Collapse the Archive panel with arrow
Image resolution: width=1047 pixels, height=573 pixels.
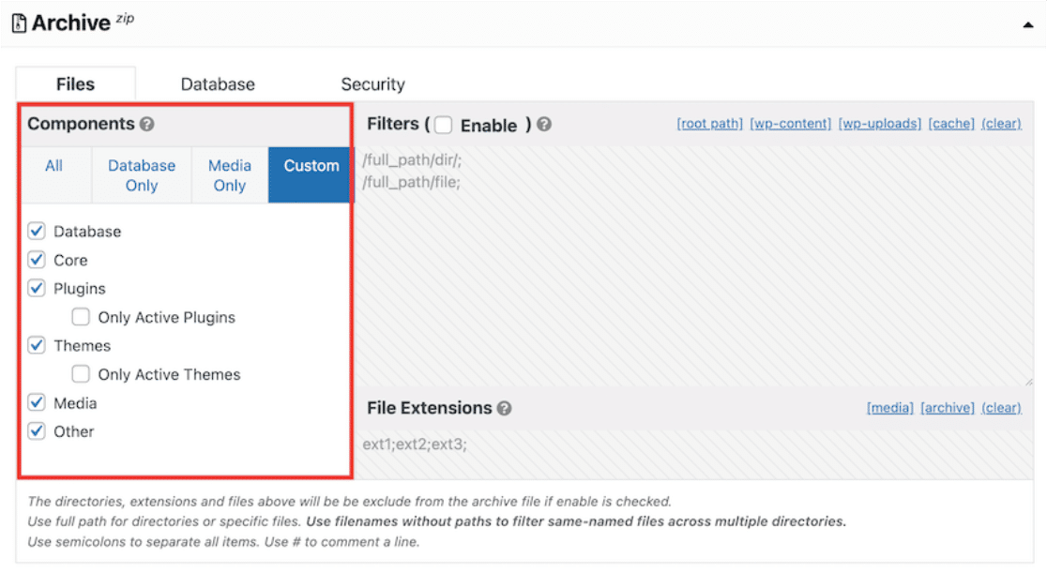tap(1028, 25)
